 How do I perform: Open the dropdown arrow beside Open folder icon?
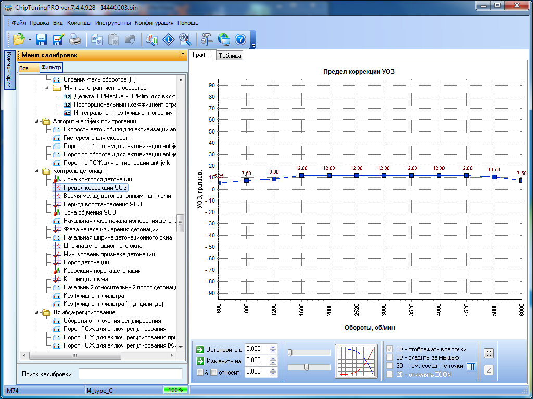click(30, 40)
